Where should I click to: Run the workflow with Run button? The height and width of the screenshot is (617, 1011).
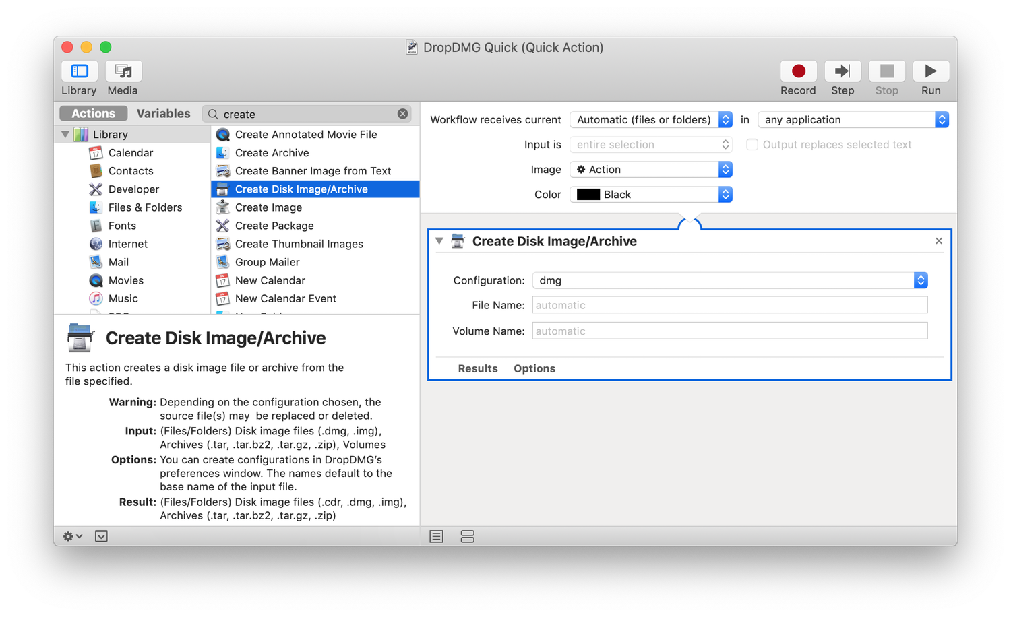[x=930, y=71]
